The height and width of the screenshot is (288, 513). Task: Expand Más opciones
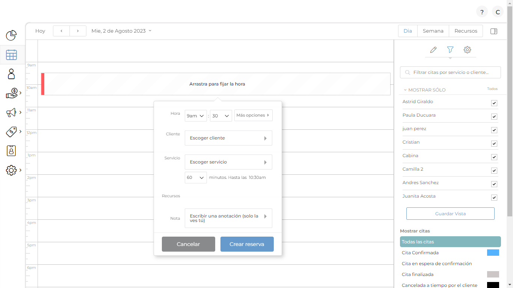click(253, 115)
